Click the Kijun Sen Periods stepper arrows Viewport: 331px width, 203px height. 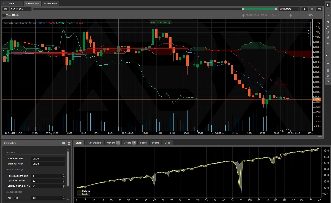[64, 181]
